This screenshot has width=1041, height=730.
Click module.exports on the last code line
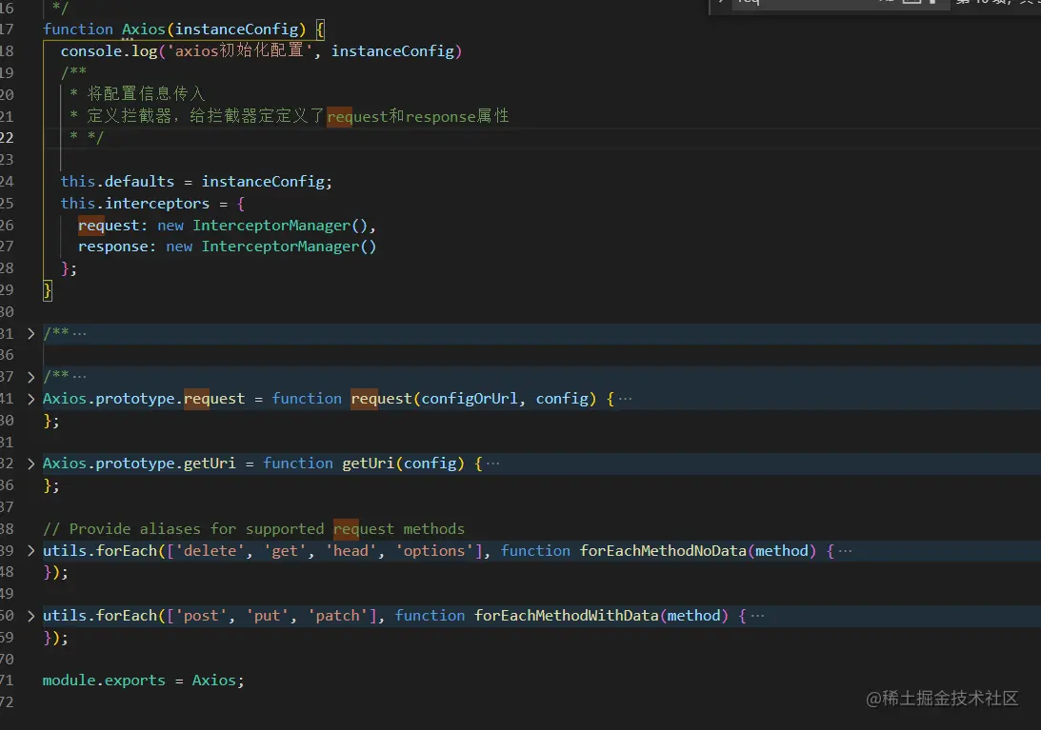coord(104,681)
